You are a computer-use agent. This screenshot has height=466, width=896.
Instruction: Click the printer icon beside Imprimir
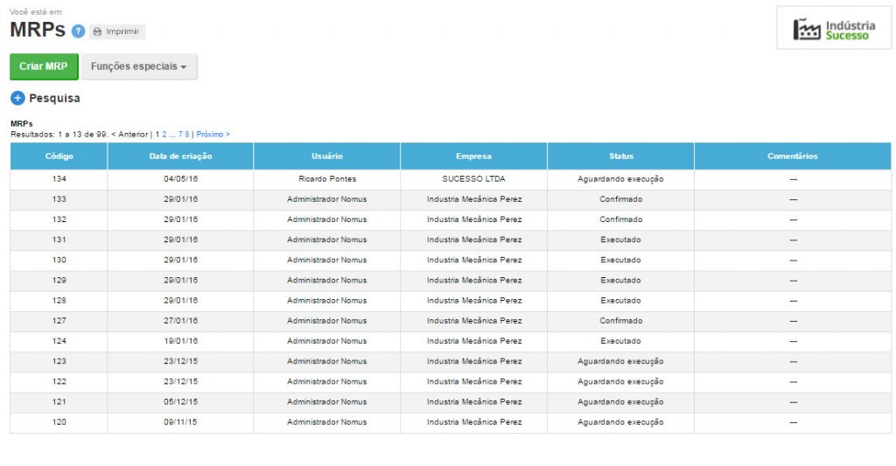pos(97,31)
